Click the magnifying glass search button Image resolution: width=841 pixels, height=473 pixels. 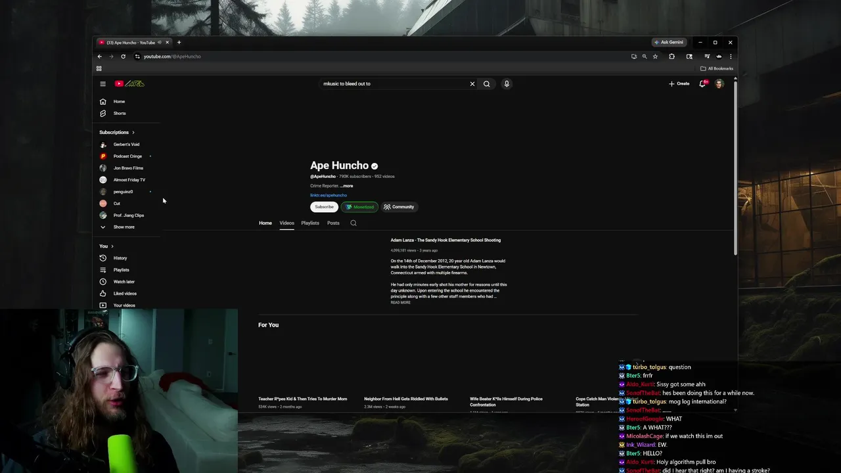coord(487,84)
